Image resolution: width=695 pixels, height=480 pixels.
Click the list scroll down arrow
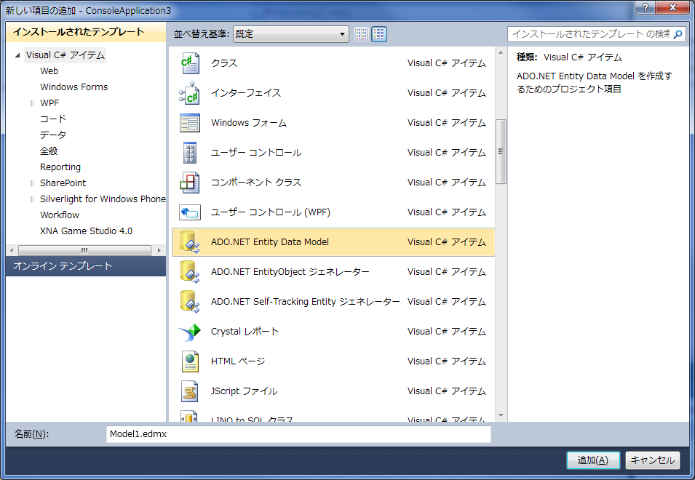[501, 415]
